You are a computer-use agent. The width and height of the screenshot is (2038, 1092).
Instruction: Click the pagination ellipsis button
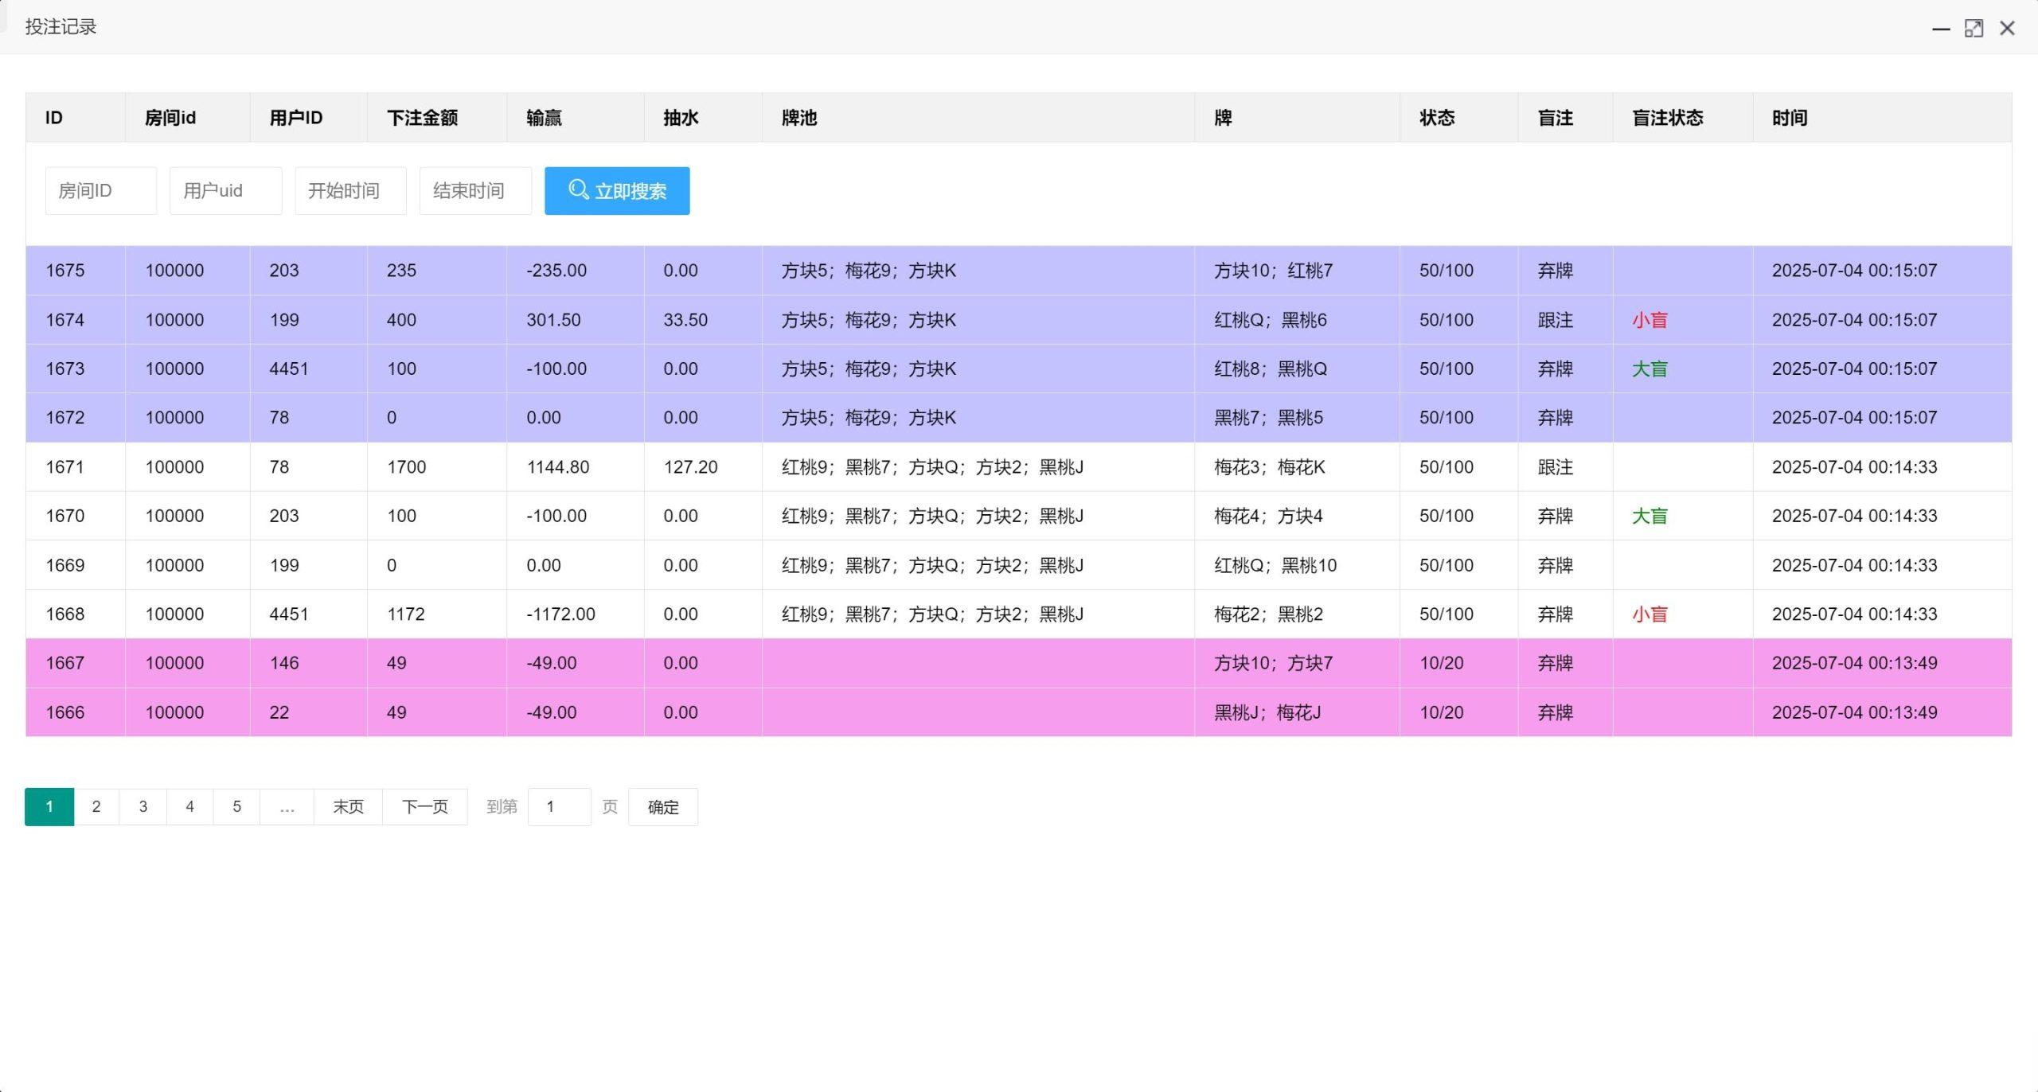(x=287, y=806)
